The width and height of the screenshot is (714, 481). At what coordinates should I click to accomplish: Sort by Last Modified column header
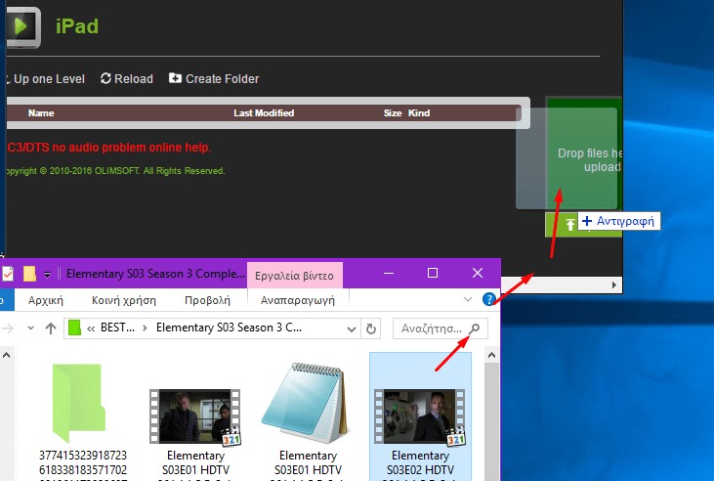(264, 113)
